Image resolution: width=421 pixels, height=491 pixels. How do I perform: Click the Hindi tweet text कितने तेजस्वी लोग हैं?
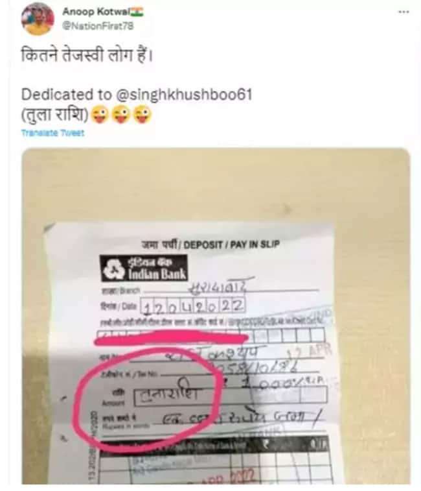87,56
